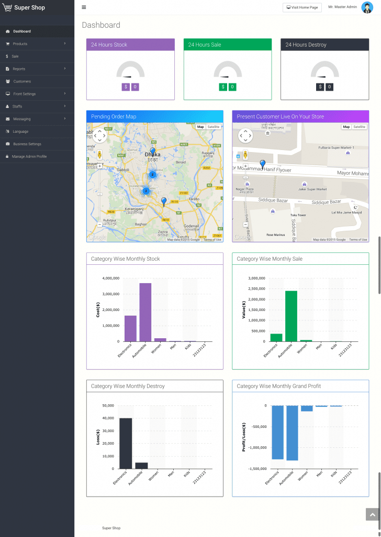Click the Products cart icon in sidebar
The image size is (381, 537).
pyautogui.click(x=7, y=44)
